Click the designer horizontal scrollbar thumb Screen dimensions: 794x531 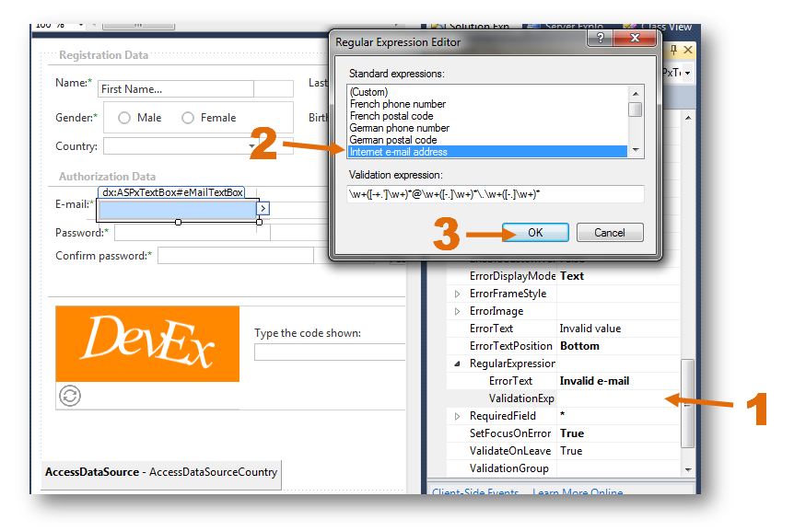coord(138,25)
